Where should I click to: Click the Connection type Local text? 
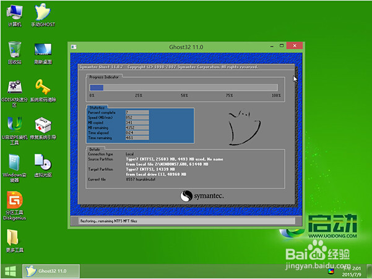130,154
